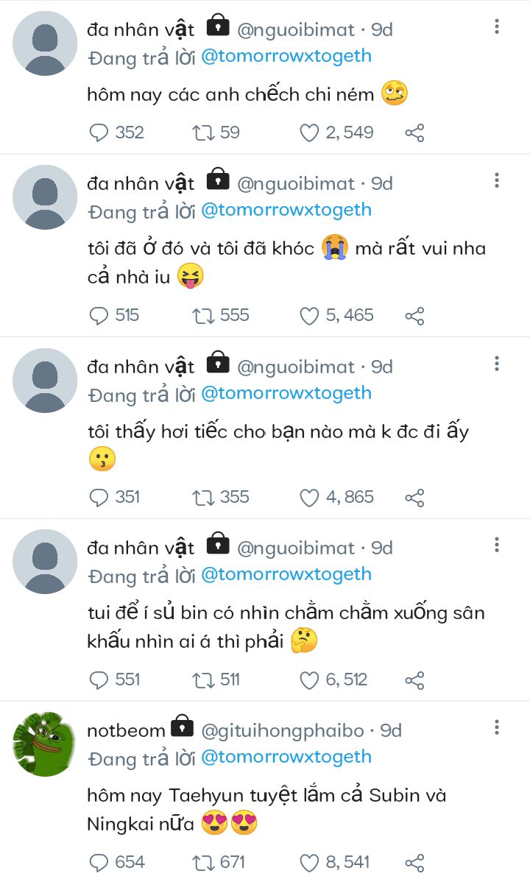Screen dimensions: 530x879
Task: Open the default avatar of the second tweet
Action: point(45,197)
